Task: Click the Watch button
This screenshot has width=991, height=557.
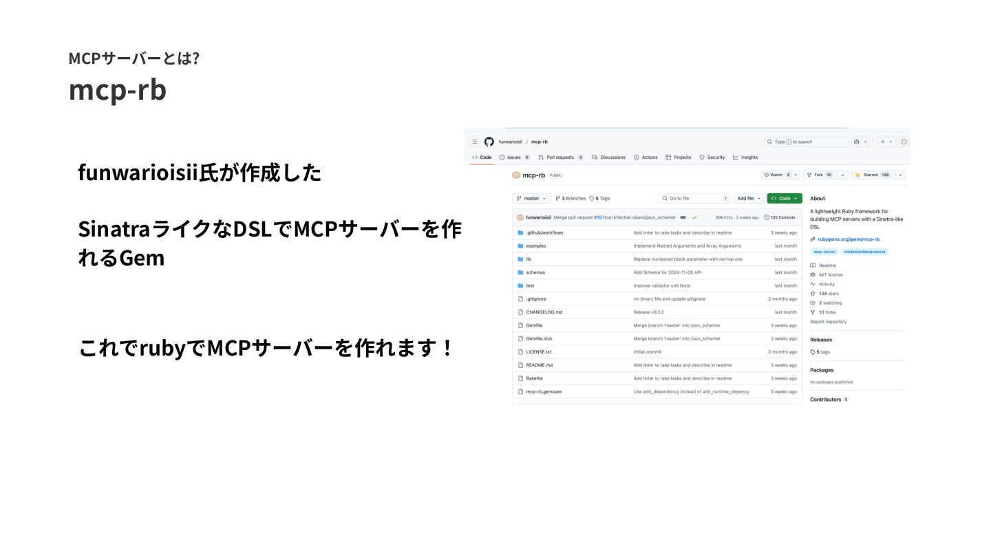Action: click(x=780, y=175)
